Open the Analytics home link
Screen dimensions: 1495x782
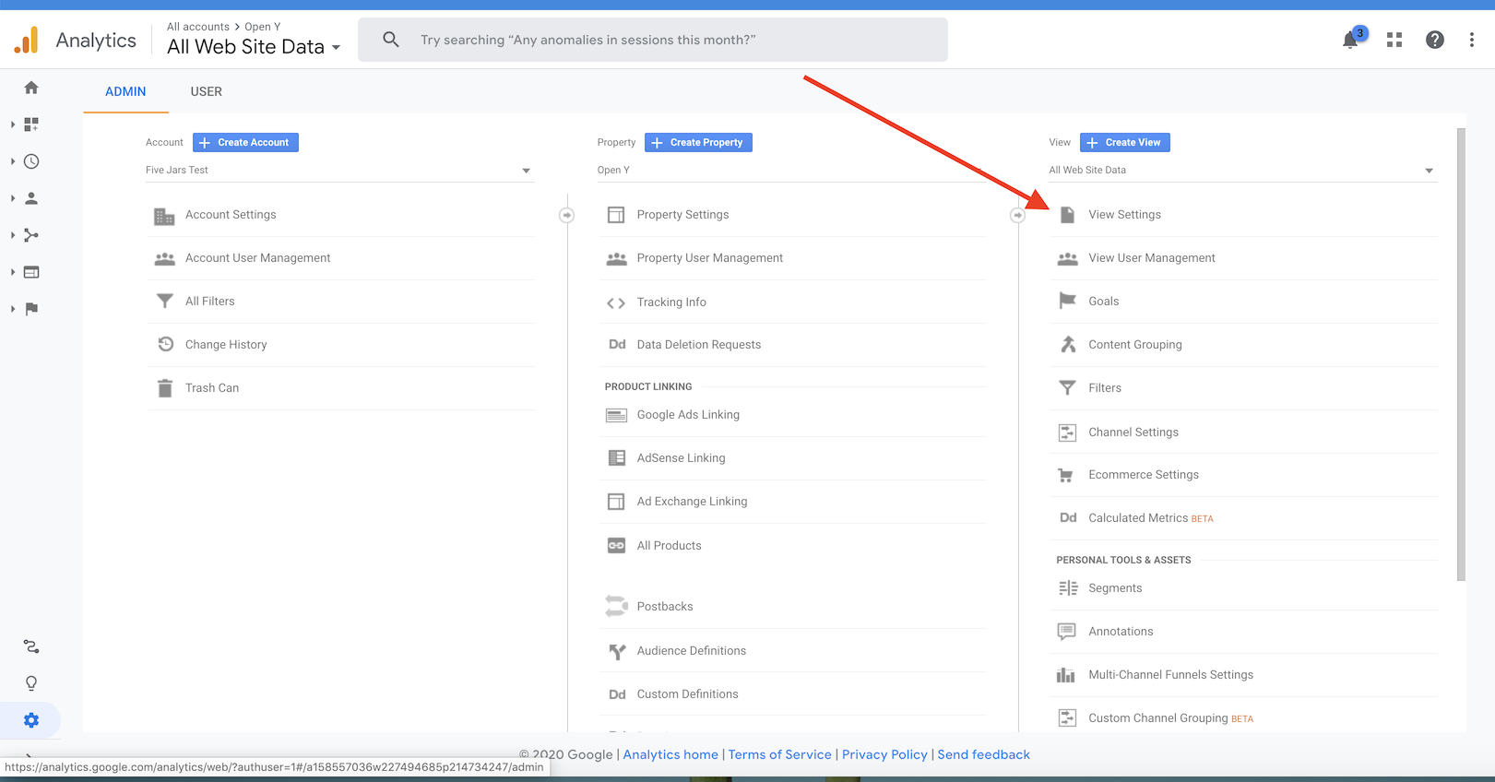tap(670, 754)
